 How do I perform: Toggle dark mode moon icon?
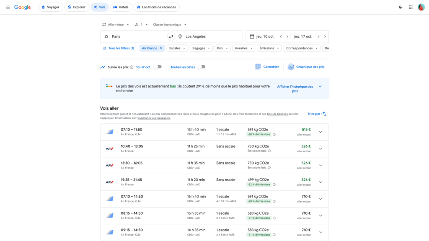(x=400, y=7)
